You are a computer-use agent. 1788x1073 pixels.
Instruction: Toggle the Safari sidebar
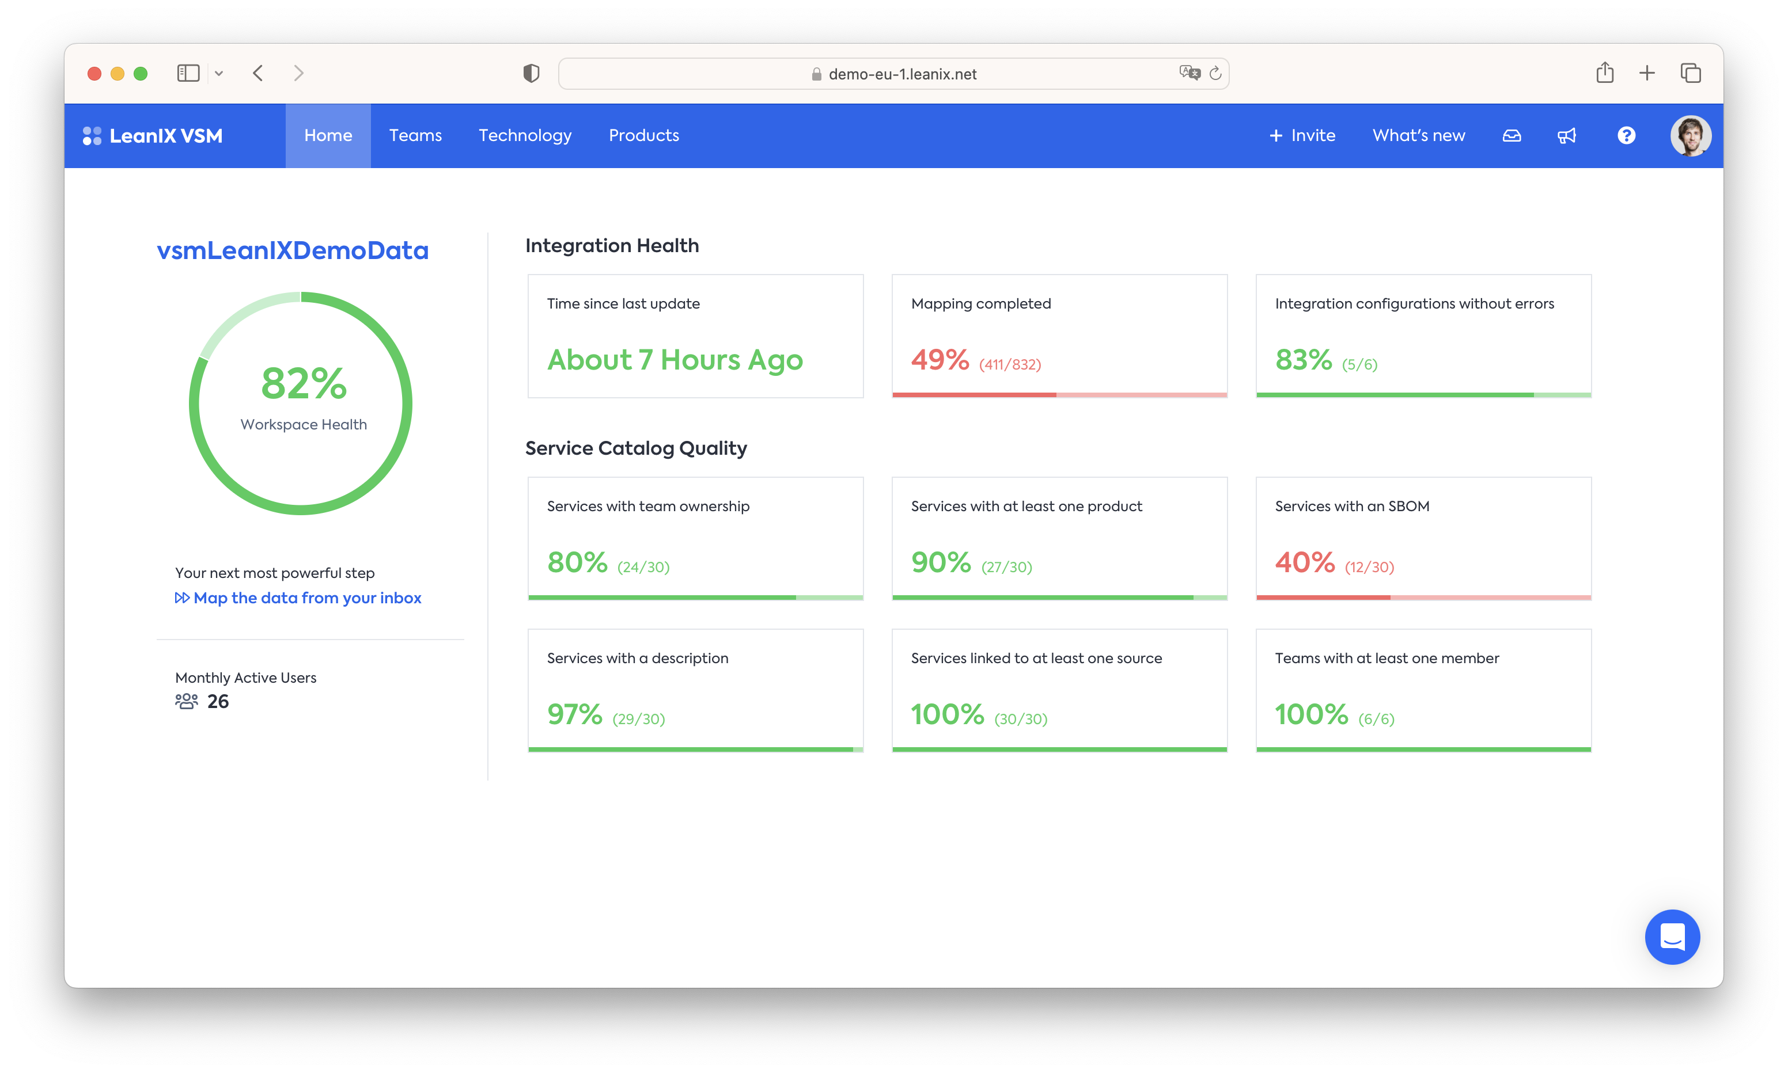click(188, 73)
